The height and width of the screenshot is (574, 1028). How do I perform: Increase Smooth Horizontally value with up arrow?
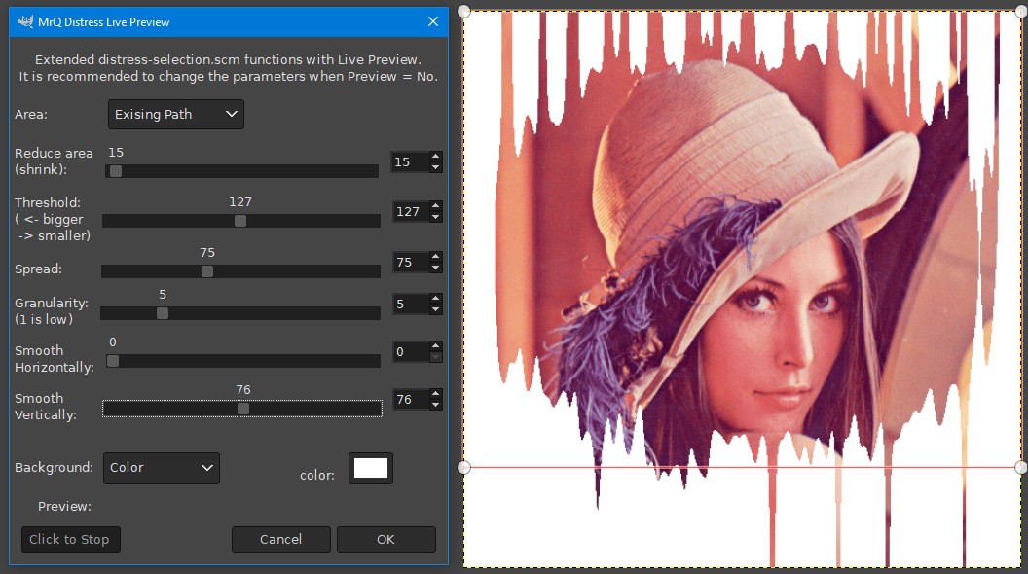[436, 346]
